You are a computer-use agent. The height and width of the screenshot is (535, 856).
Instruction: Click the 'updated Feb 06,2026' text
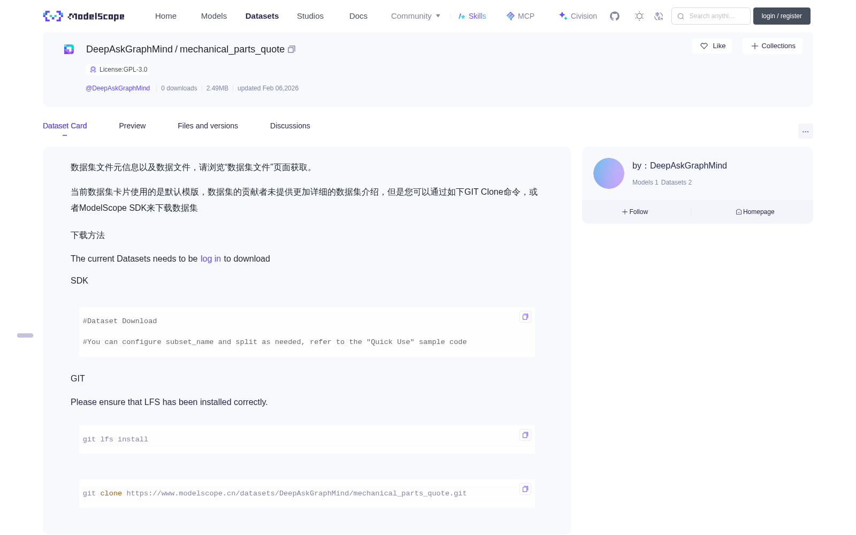268,88
